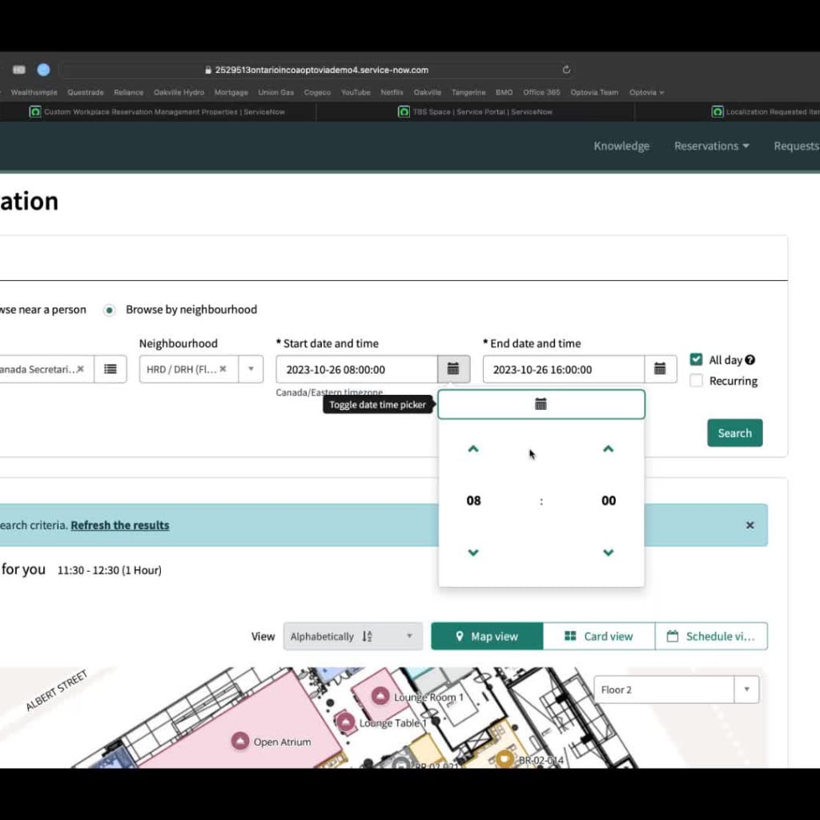Click the up arrow to increment the hour
The width and height of the screenshot is (820, 820).
(473, 449)
